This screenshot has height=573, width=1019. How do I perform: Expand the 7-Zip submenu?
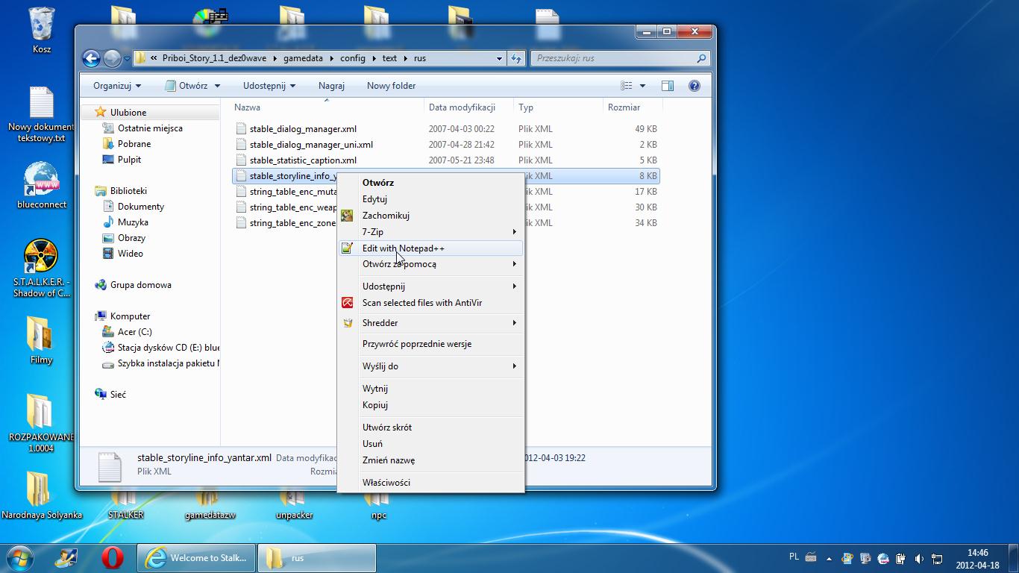[x=430, y=232]
